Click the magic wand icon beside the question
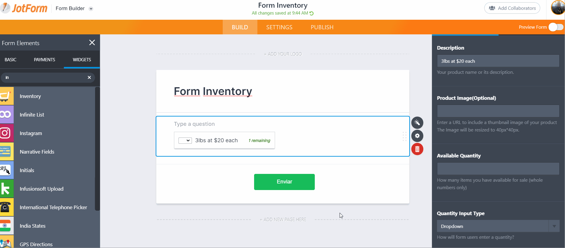 (x=417, y=123)
